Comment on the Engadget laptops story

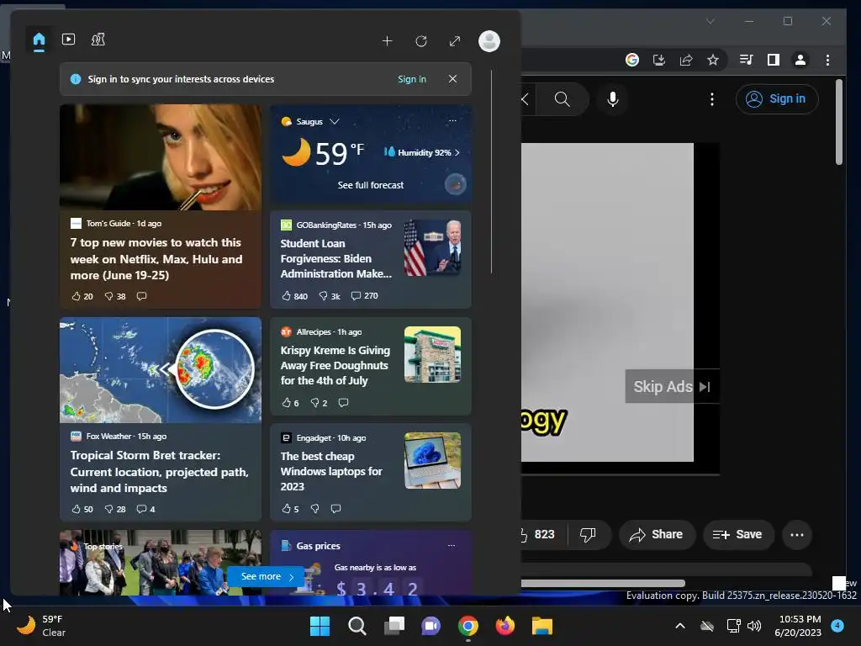[x=335, y=509]
